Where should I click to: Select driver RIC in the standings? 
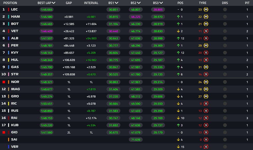(14, 103)
